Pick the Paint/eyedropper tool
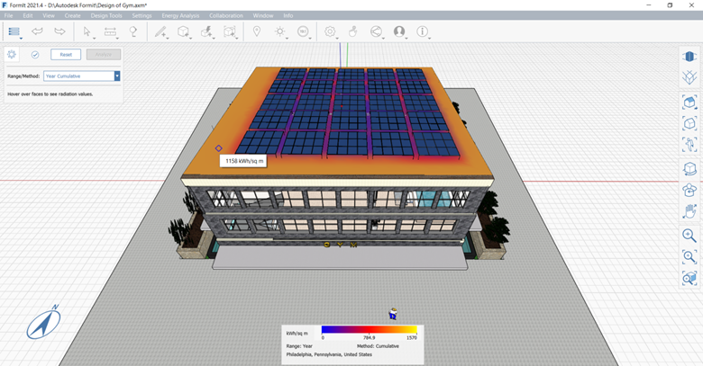The width and height of the screenshot is (703, 366). (133, 31)
